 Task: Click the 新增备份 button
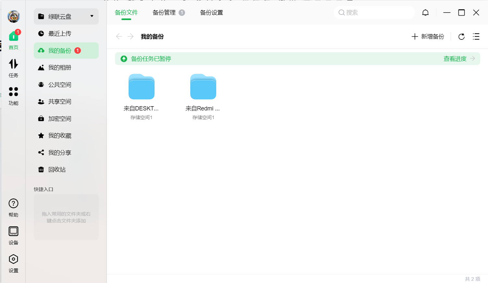[x=428, y=37]
